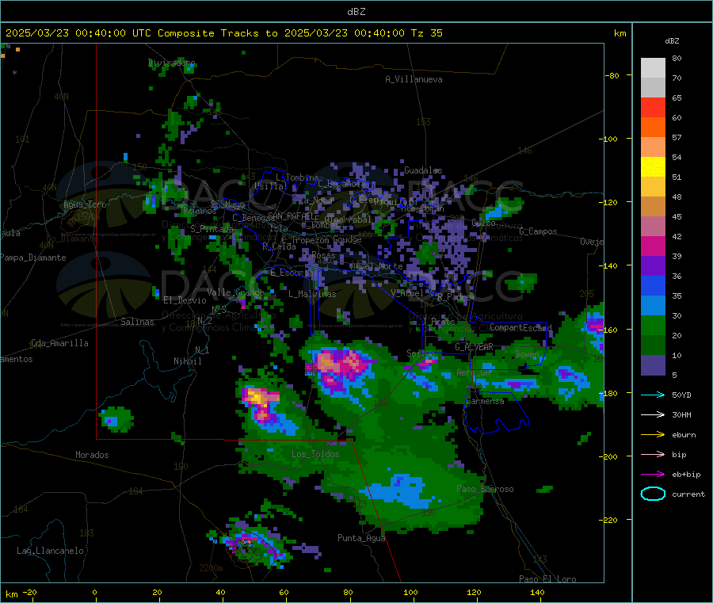Image resolution: width=713 pixels, height=603 pixels.
Task: Click the 'Lag.Llancanelo' map label
Action: click(x=50, y=551)
